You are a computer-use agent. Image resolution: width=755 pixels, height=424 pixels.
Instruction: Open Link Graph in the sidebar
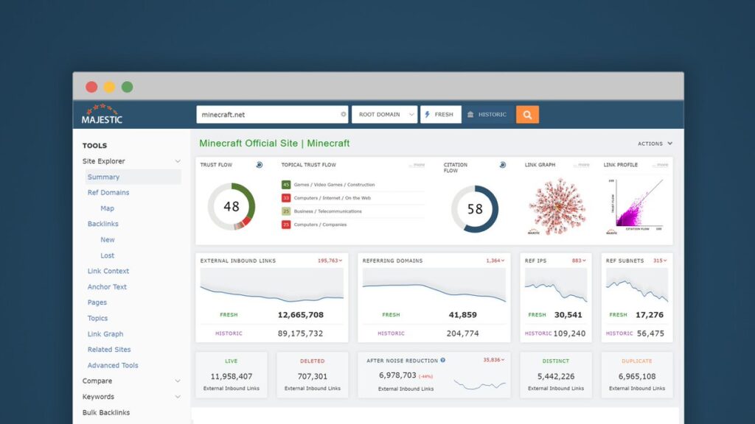(x=105, y=333)
